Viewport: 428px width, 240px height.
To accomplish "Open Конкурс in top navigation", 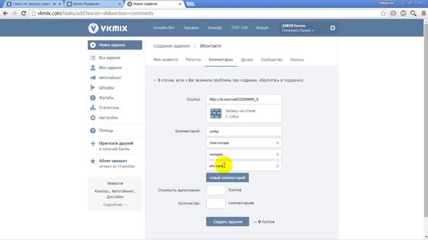I will pyautogui.click(x=215, y=28).
